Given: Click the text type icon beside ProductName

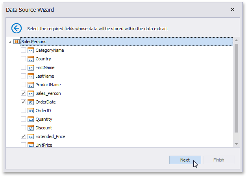Looking at the screenshot, I should pyautogui.click(x=31, y=85).
